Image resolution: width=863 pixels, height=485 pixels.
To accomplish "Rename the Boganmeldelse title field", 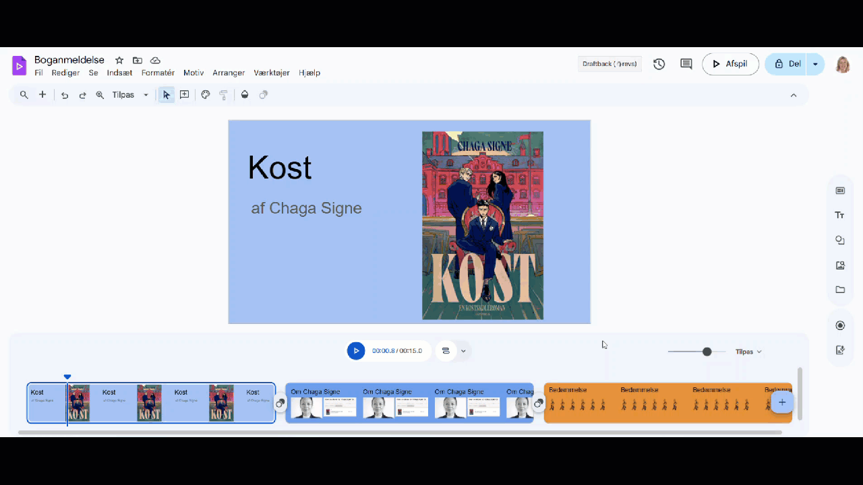I will click(69, 60).
